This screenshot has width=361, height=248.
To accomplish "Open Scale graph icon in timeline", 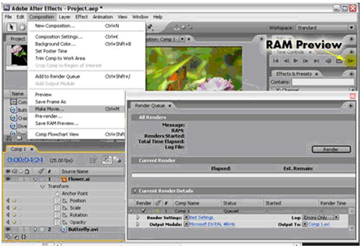I will [65, 208].
